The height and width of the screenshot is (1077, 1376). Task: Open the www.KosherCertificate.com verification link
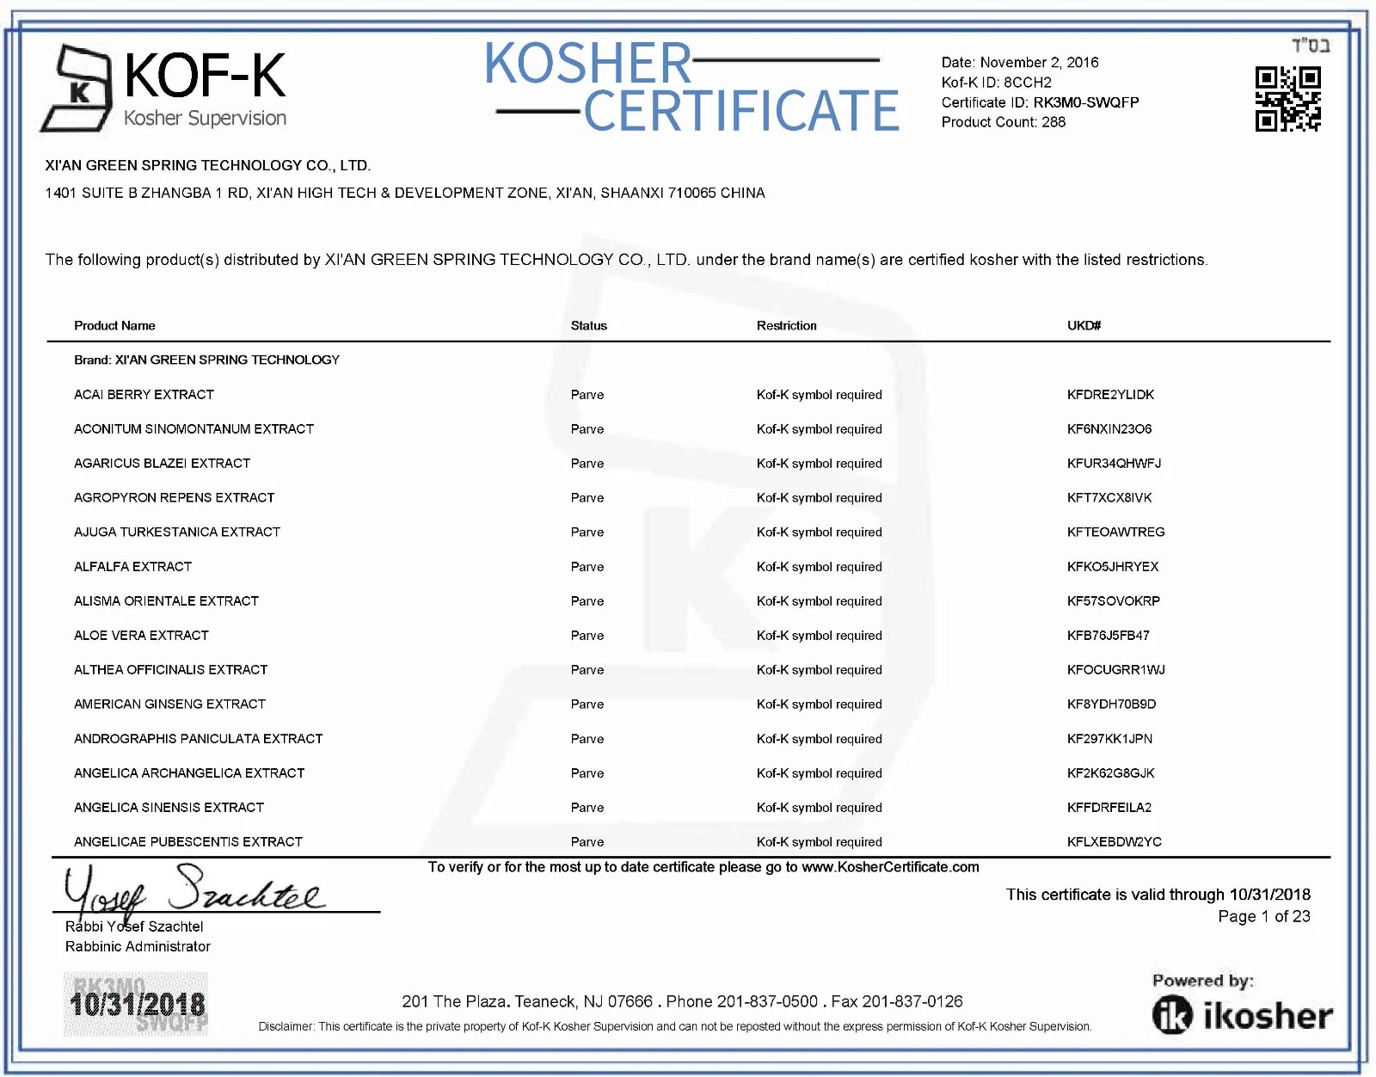[890, 867]
